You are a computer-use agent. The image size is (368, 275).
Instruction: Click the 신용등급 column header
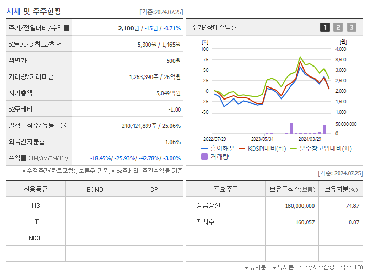point(36,189)
